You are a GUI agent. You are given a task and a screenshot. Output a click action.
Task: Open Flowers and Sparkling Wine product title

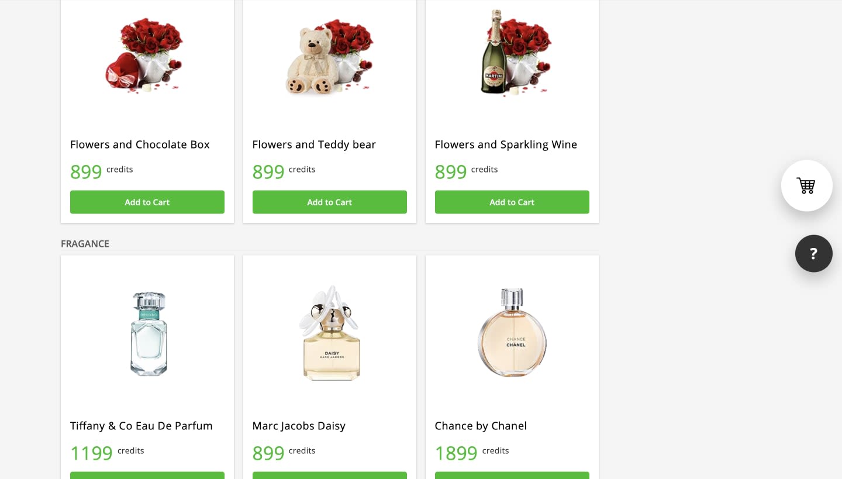[x=506, y=144]
